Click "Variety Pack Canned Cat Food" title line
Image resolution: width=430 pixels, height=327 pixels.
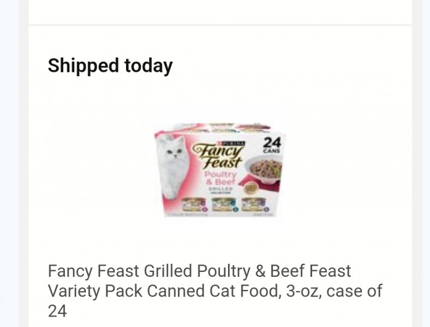tap(164, 290)
